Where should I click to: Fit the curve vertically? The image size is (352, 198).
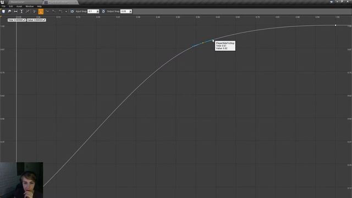[21, 11]
